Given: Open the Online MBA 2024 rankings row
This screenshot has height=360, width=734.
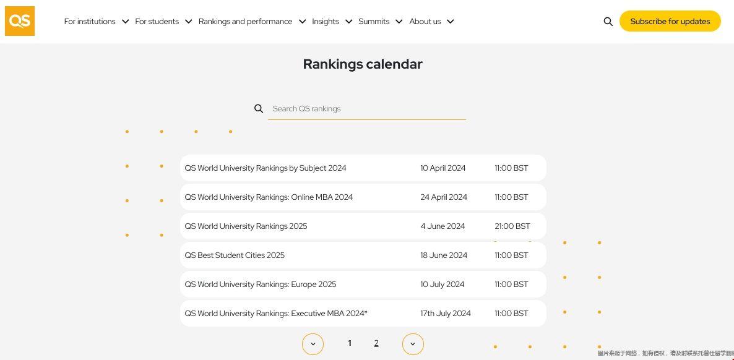Looking at the screenshot, I should click(x=269, y=197).
